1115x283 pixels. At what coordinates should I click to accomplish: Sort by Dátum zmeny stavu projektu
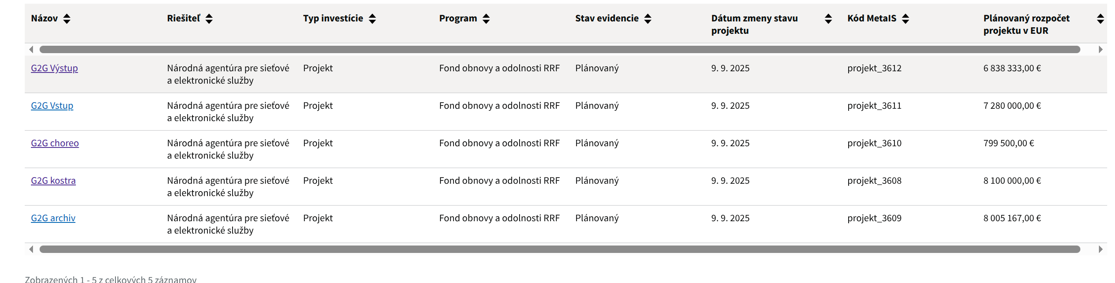(828, 19)
